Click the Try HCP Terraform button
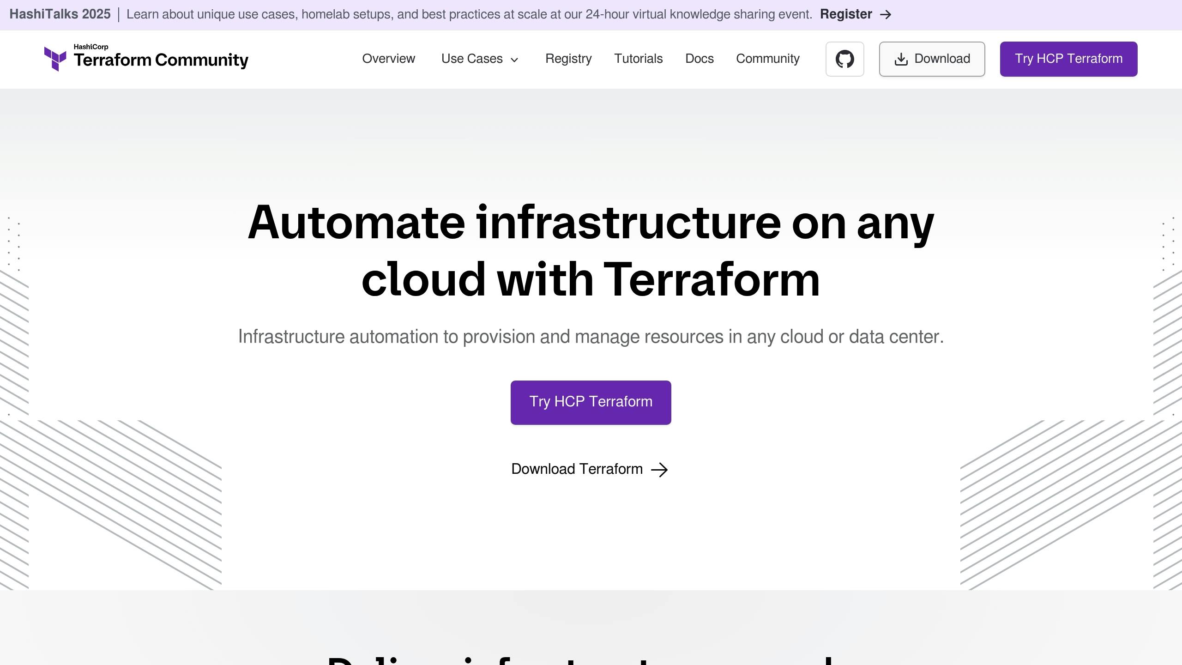1182x665 pixels. point(591,402)
